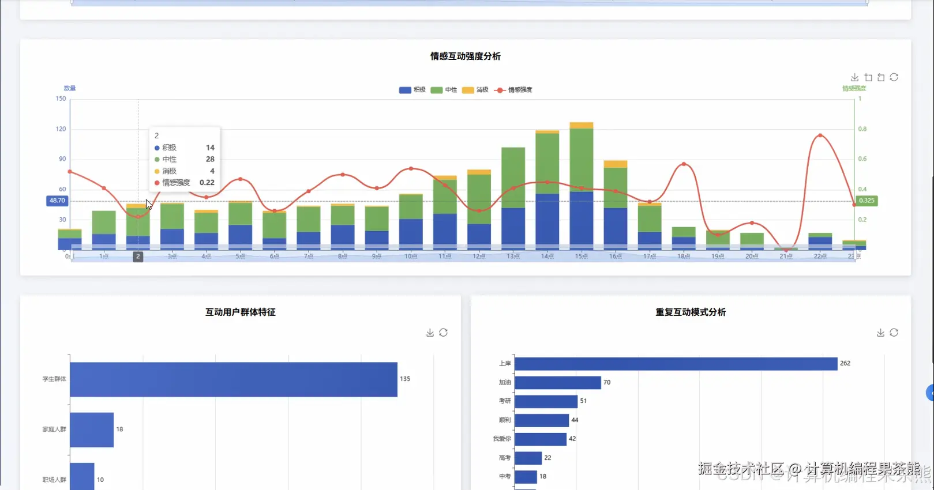Screen dimensions: 934x490
Task: Toggle 消极 series in chart legend
Action: click(475, 90)
